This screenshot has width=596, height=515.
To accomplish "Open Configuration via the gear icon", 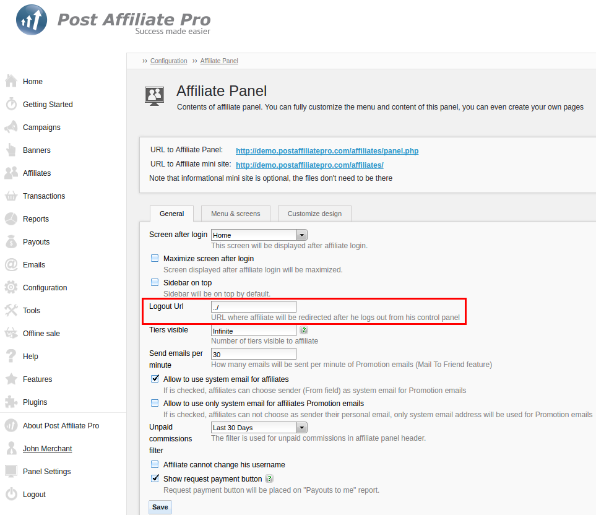I will pyautogui.click(x=11, y=288).
